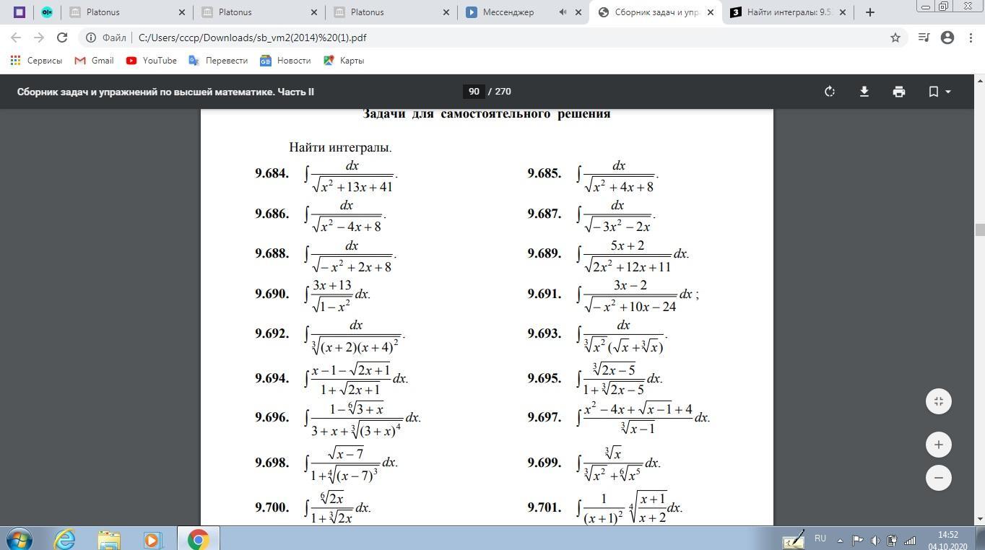This screenshot has height=550, width=985.
Task: Reload the current page
Action: pos(62,38)
